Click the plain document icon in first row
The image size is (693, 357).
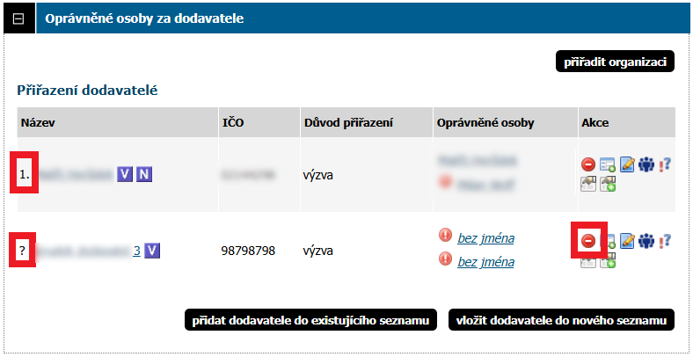coord(587,184)
